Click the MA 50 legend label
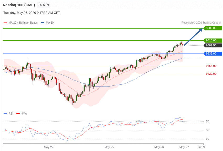Screen dimensions: 223x151 (50, 23)
